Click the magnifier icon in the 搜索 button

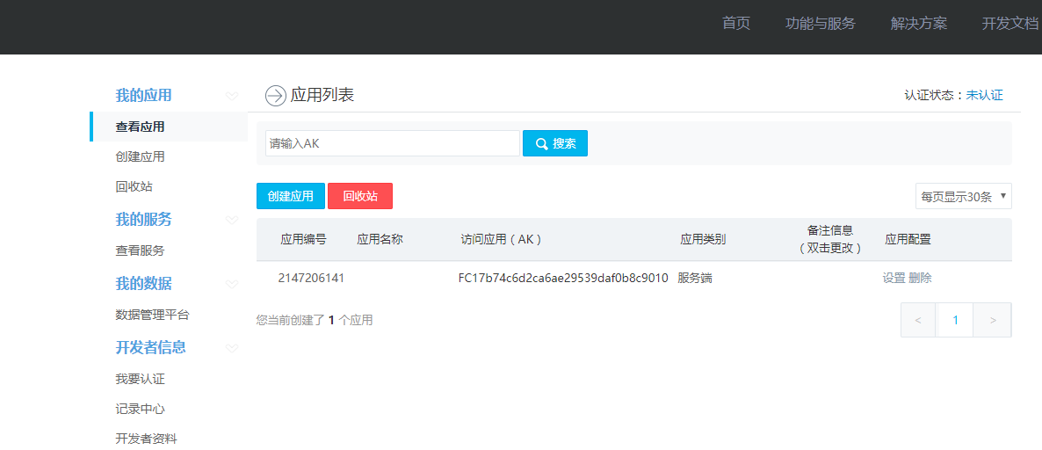point(541,143)
